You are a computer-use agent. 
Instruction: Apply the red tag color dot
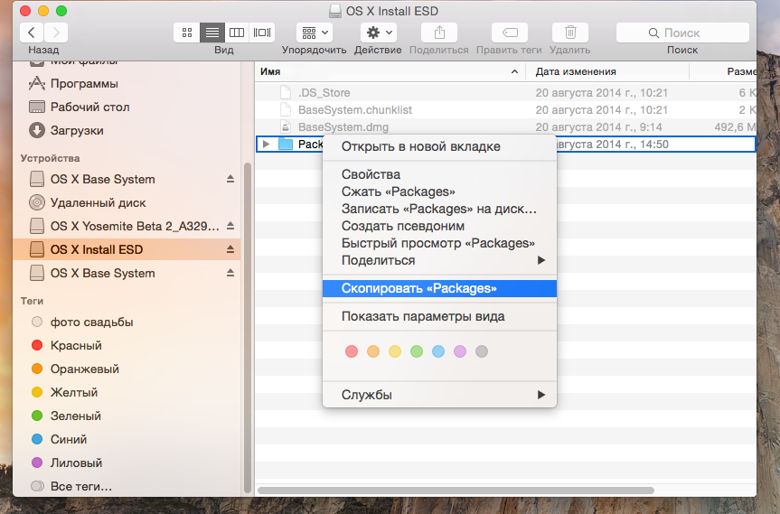[x=352, y=351]
